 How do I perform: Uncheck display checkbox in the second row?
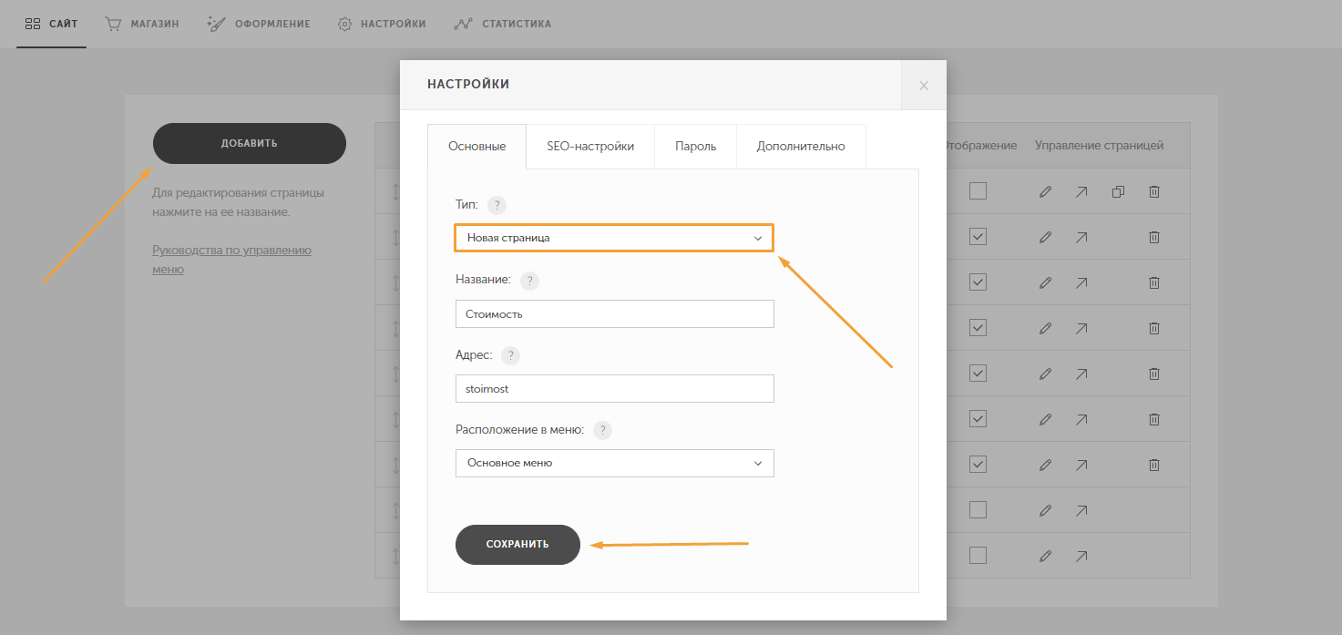point(978,237)
